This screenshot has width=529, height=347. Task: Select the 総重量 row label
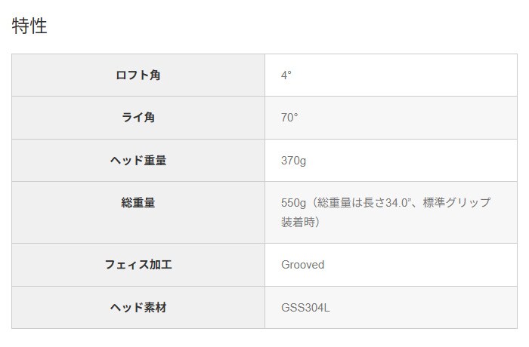pos(138,203)
